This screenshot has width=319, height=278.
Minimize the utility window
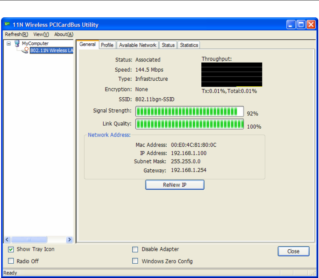pyautogui.click(x=291, y=25)
